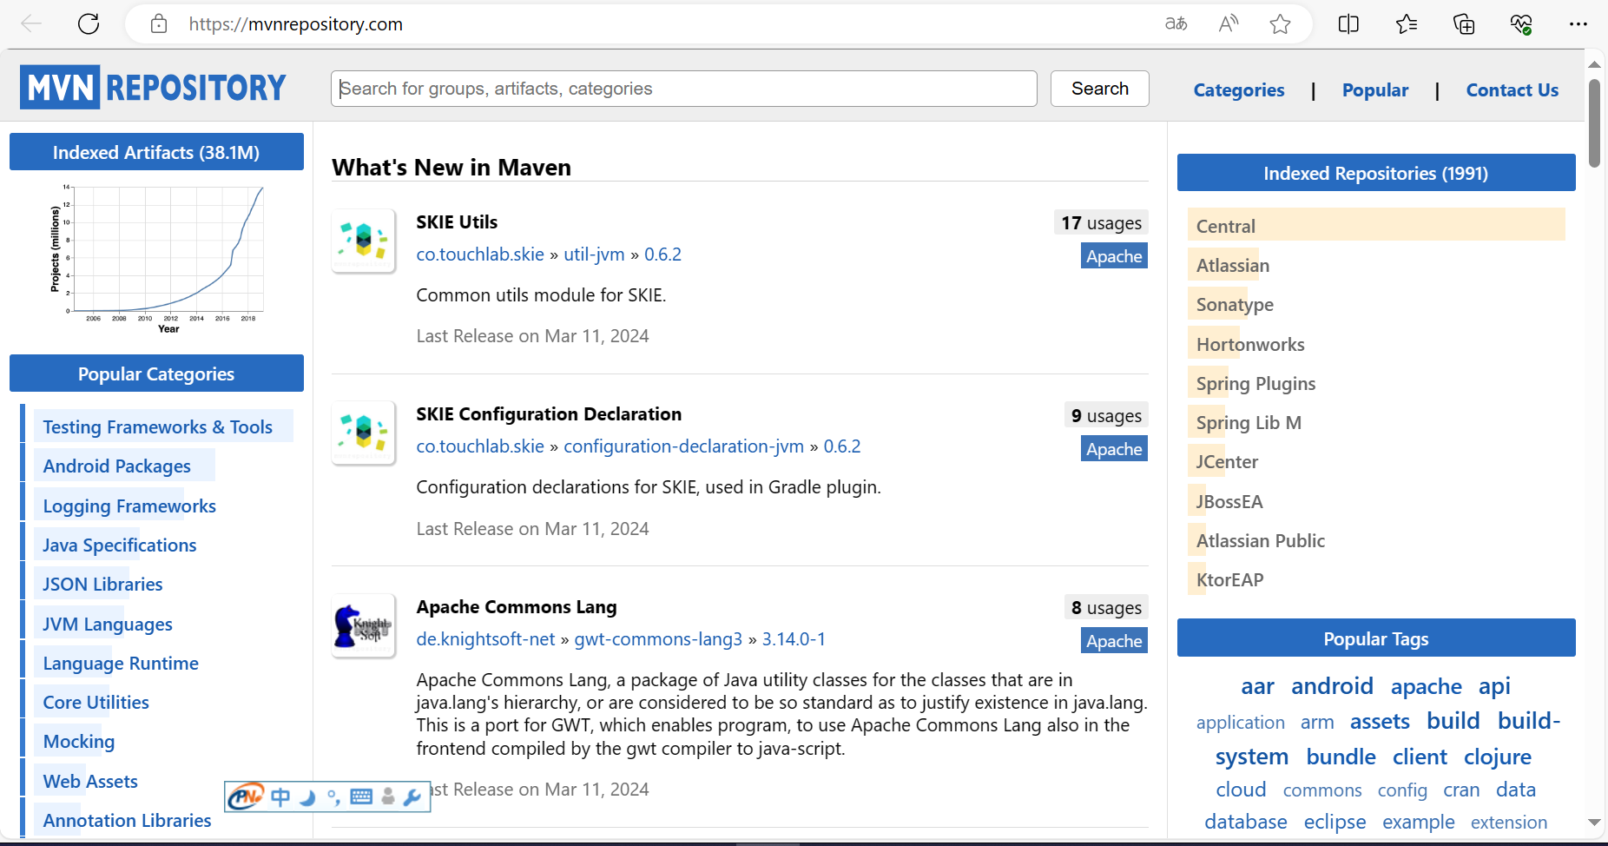Open the Collections icon
The height and width of the screenshot is (846, 1608).
(1464, 24)
